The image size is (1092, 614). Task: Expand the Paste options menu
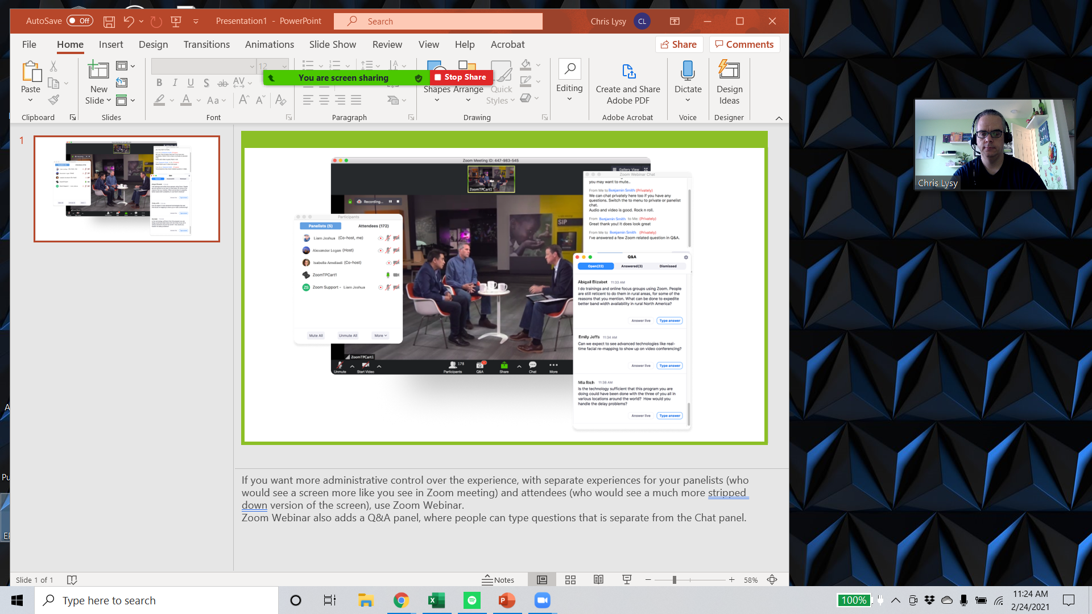point(30,99)
